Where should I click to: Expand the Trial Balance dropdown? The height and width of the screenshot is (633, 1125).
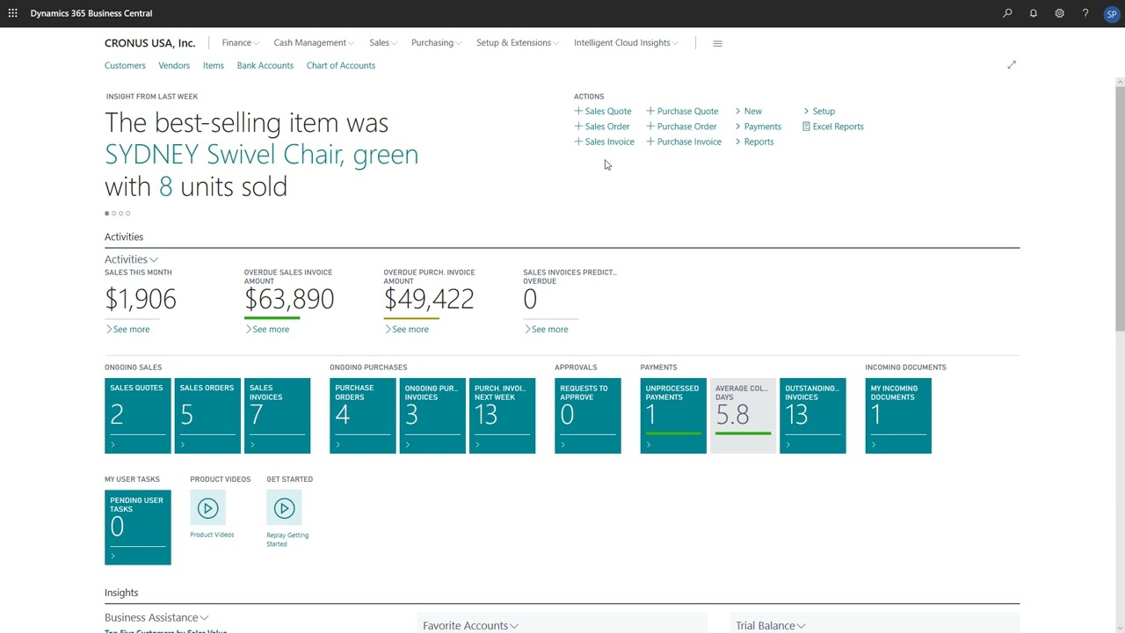pos(771,625)
